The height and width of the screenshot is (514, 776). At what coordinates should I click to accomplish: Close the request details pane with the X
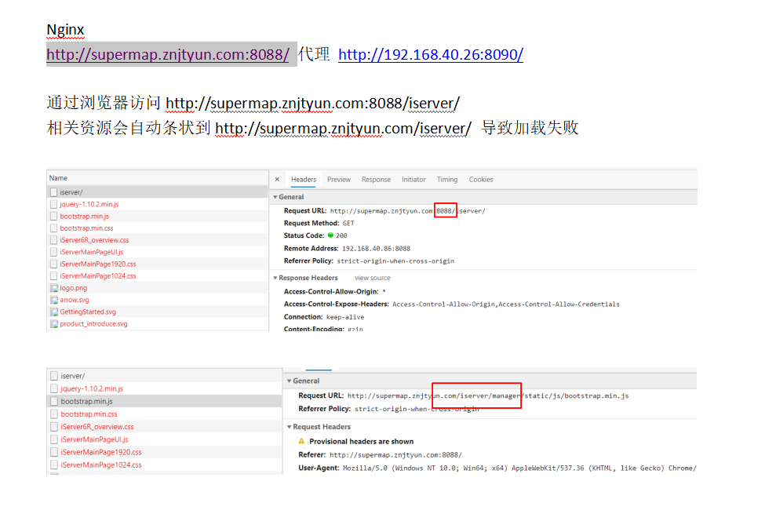277,179
